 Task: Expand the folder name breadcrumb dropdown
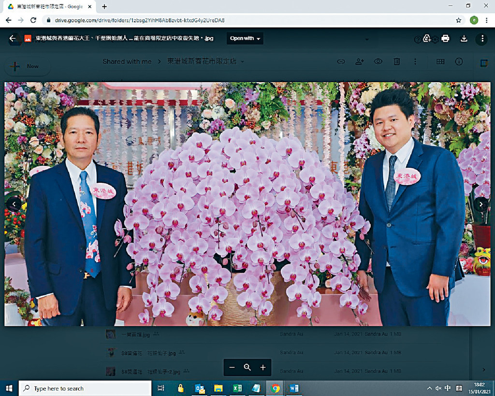243,61
